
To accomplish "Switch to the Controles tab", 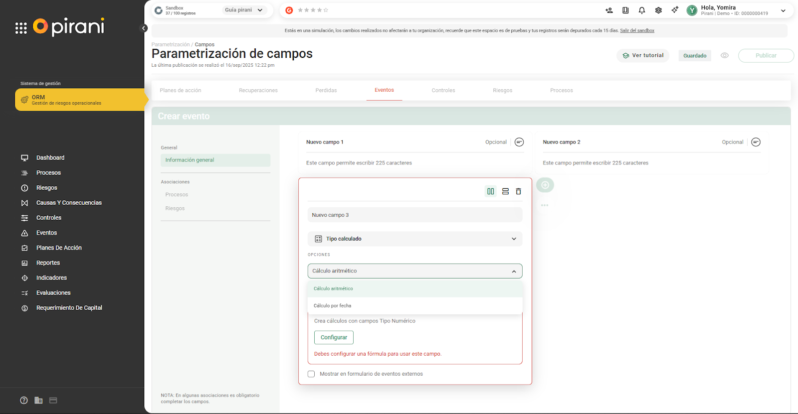I will [443, 91].
